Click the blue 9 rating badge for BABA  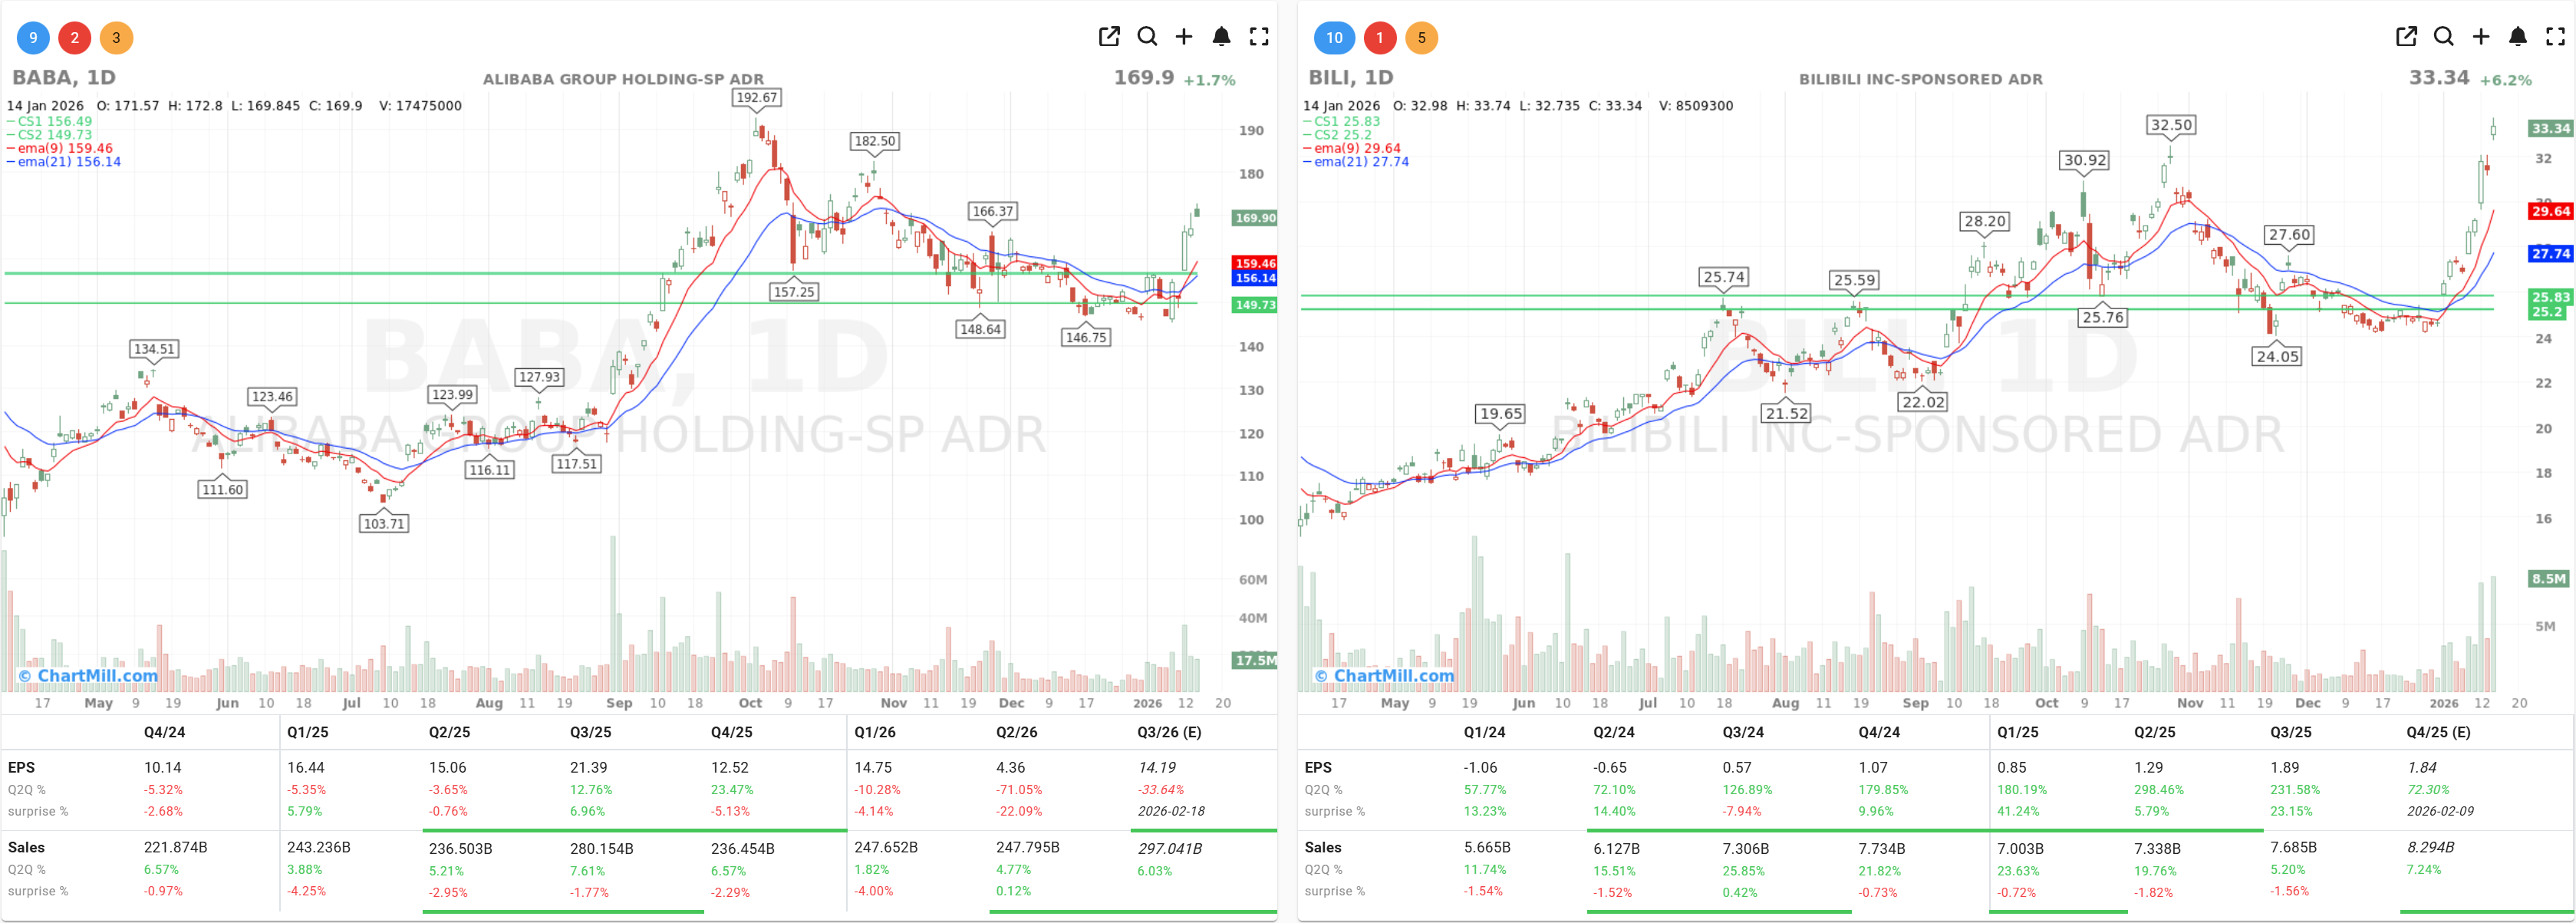click(33, 38)
